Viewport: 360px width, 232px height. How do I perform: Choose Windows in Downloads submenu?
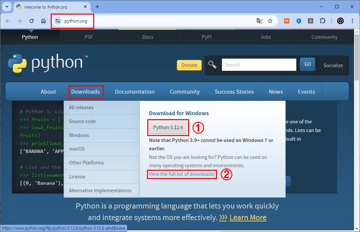point(102,135)
